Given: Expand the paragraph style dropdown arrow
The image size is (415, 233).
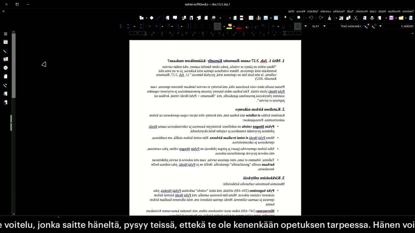Looking at the screenshot, I should coord(380,26).
